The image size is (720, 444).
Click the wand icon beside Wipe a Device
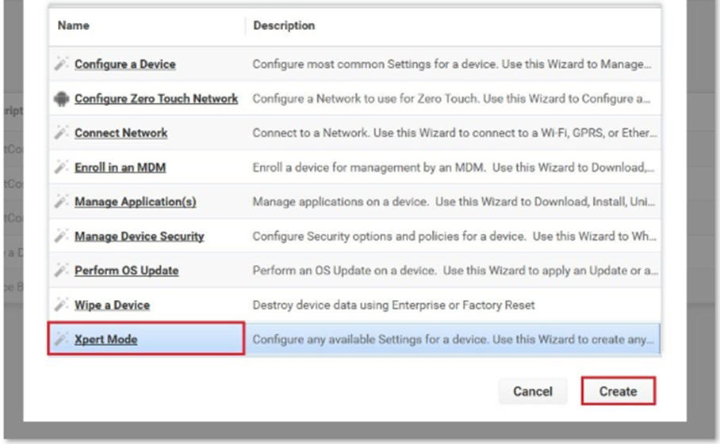tap(61, 305)
